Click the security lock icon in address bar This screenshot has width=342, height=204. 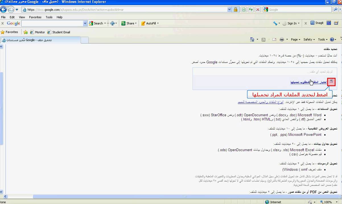click(x=236, y=10)
